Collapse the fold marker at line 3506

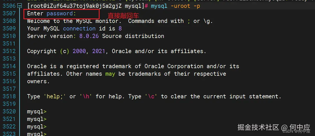tap(20, 6)
